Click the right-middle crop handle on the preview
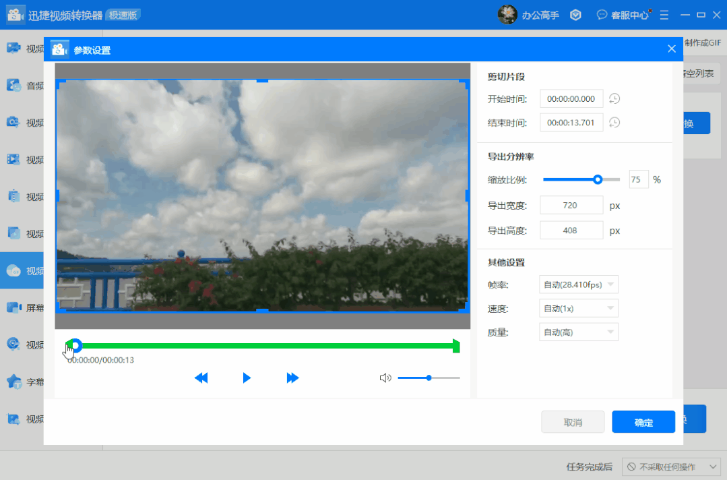 click(467, 196)
